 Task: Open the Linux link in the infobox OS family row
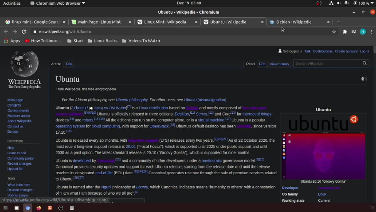pyautogui.click(x=322, y=194)
